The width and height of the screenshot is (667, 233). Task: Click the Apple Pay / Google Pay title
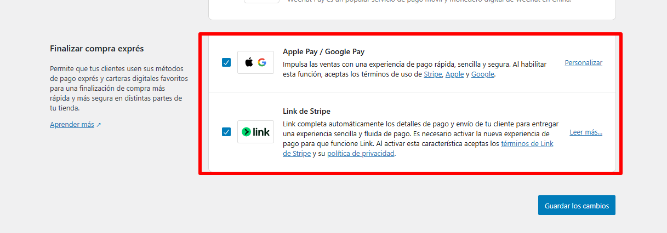[323, 52]
